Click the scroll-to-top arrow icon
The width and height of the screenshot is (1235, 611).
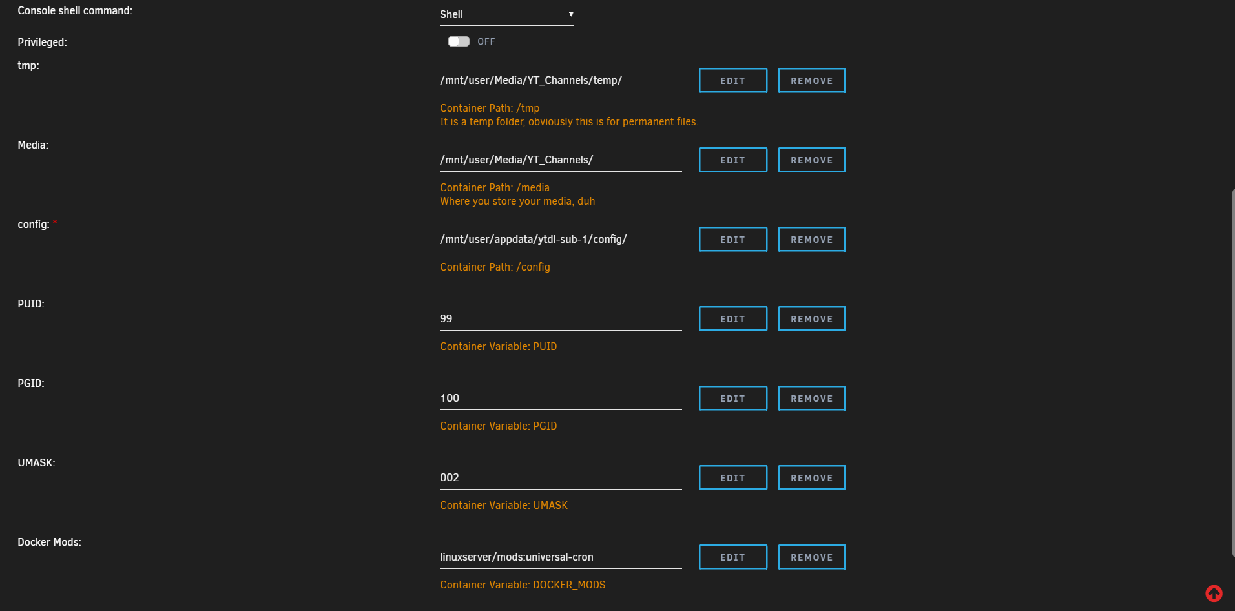click(1214, 593)
